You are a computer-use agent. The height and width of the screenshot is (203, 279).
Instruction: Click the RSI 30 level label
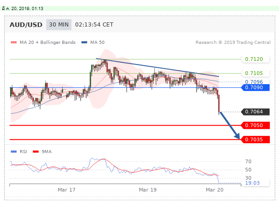click(248, 178)
